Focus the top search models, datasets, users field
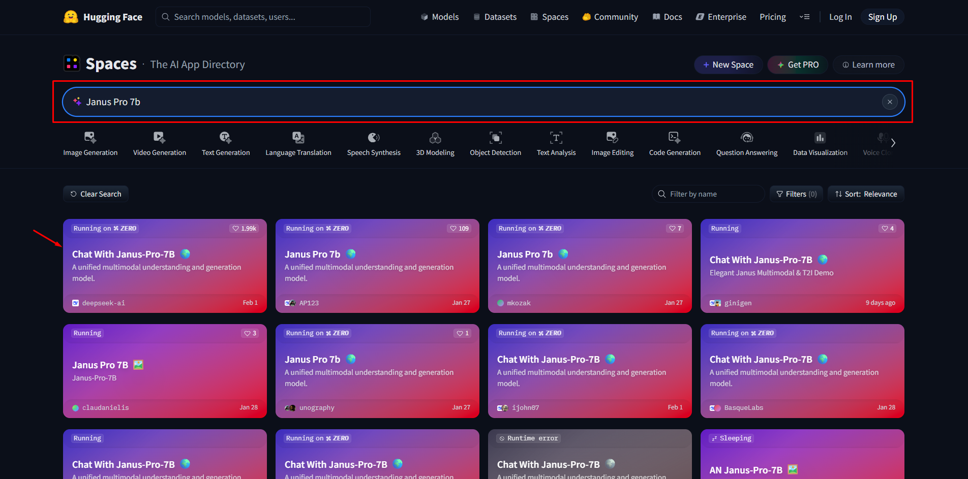The image size is (968, 479). tap(263, 17)
